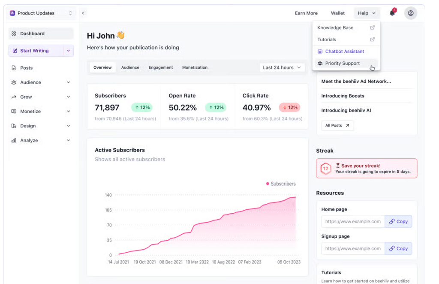
Task: Click the Dashboard grid icon
Action: tap(14, 33)
